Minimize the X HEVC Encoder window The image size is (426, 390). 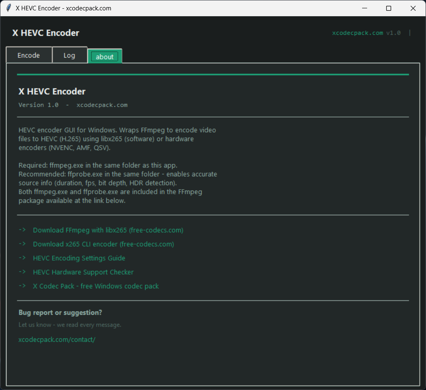tap(365, 8)
